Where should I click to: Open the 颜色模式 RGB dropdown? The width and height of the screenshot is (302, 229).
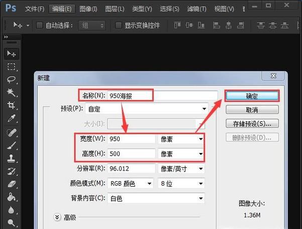point(130,184)
